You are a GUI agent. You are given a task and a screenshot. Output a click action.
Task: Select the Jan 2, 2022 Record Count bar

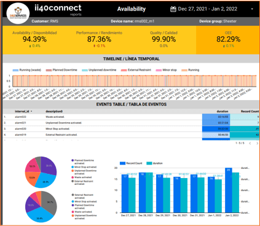[x=229, y=190]
